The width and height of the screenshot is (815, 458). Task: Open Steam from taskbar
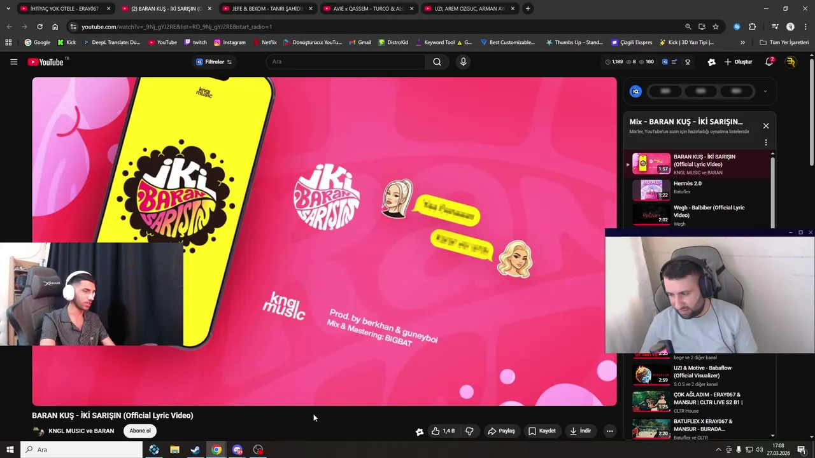195,450
